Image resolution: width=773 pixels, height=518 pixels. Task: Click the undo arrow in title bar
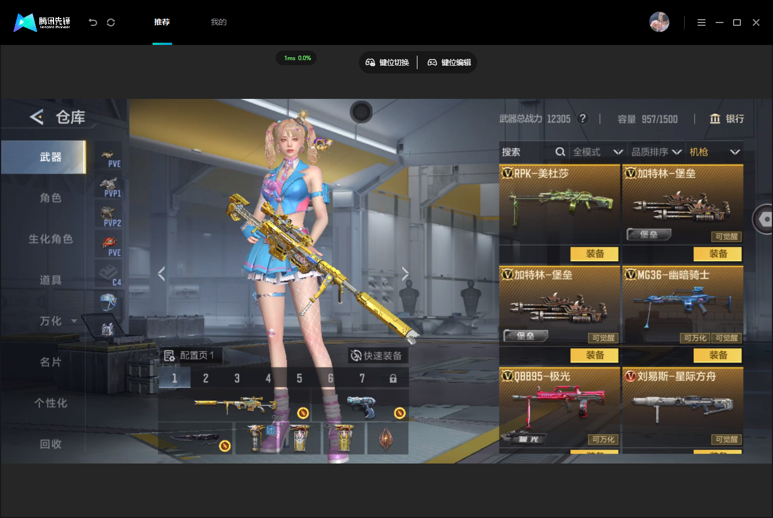tap(93, 22)
